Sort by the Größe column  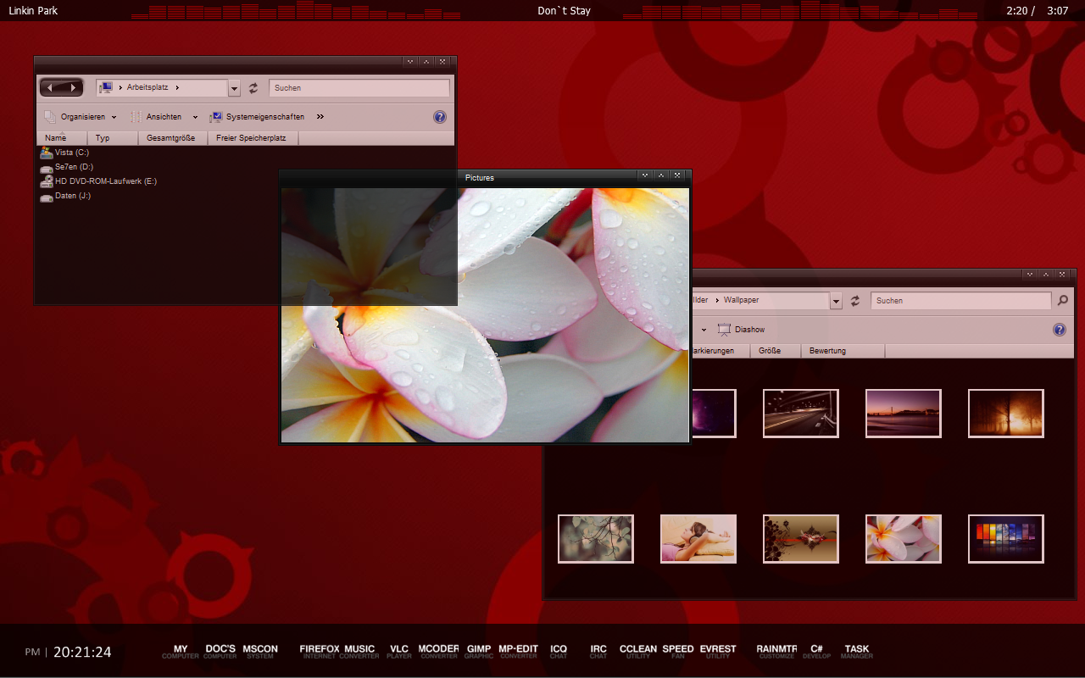click(x=775, y=351)
